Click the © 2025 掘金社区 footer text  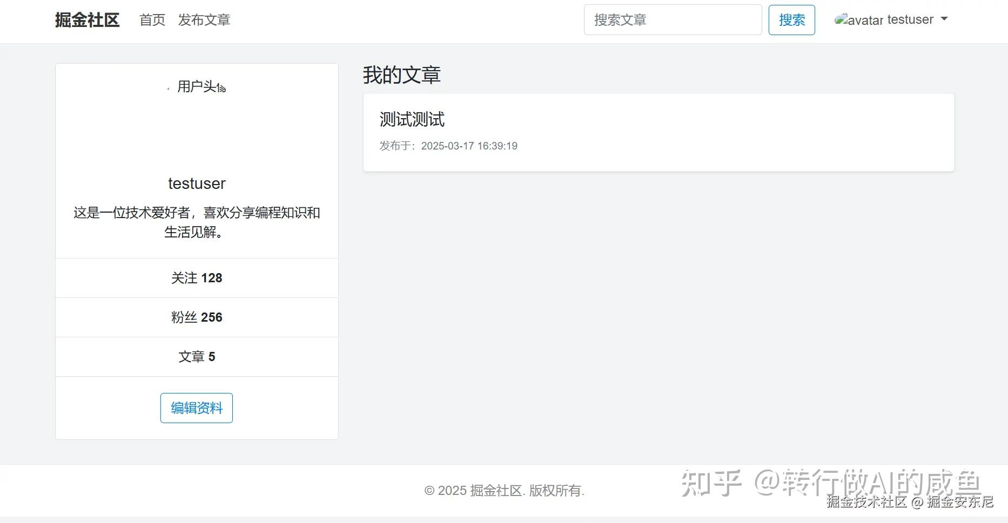click(504, 491)
